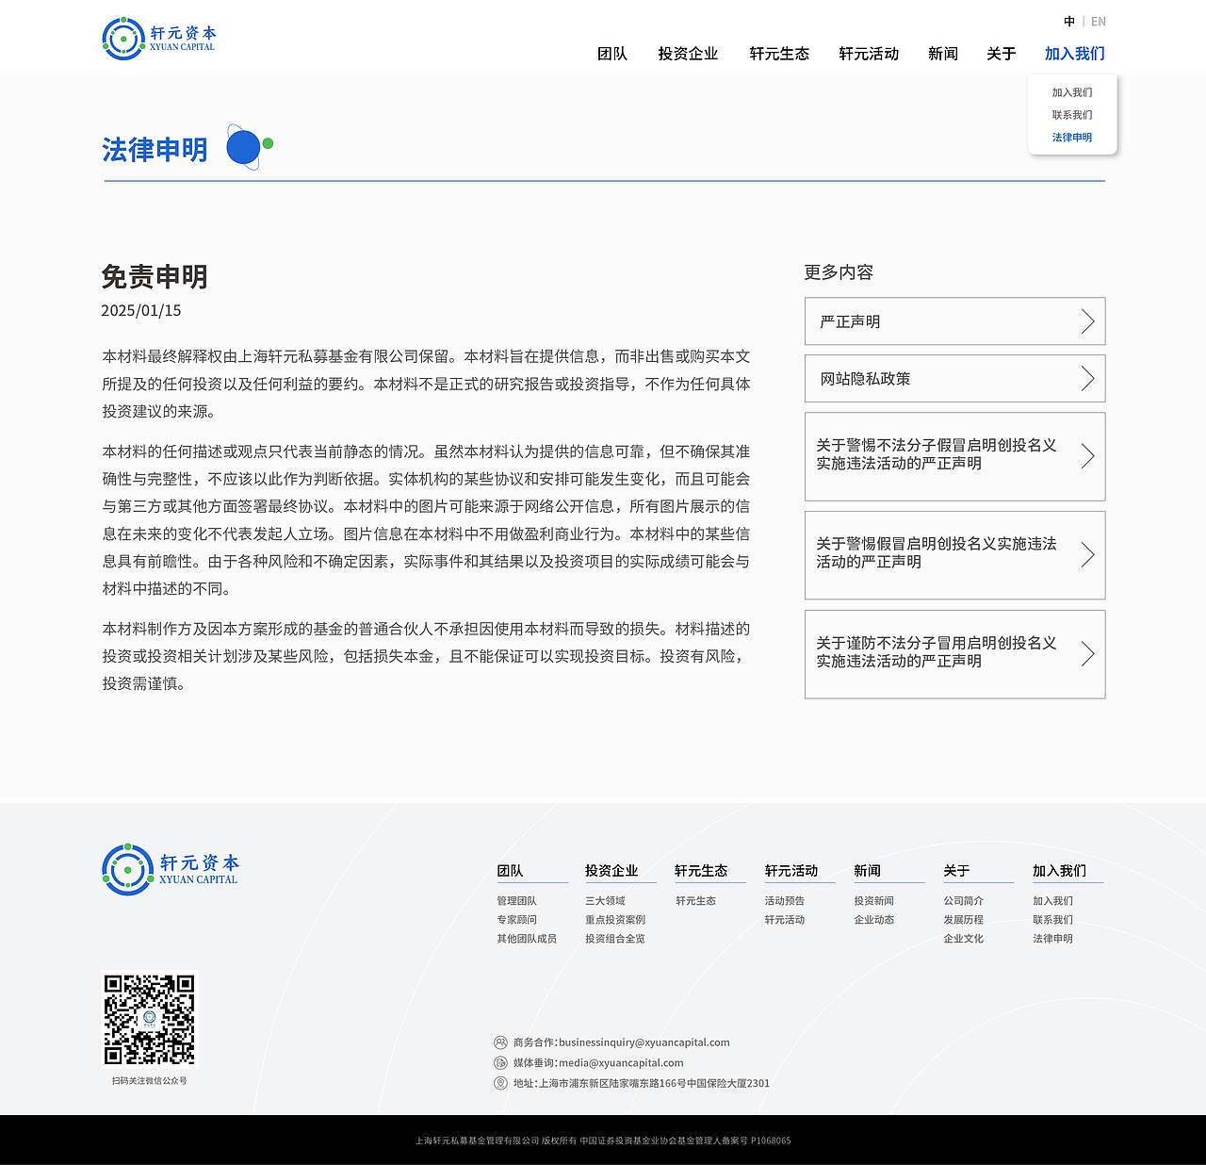
Task: Click the 更多内容 sidebar heading
Action: [839, 272]
